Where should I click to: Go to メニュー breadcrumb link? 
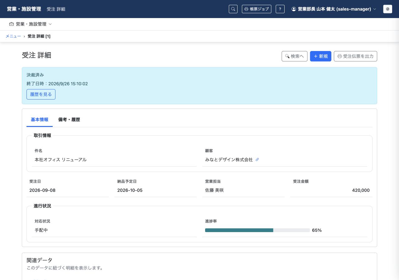[13, 36]
